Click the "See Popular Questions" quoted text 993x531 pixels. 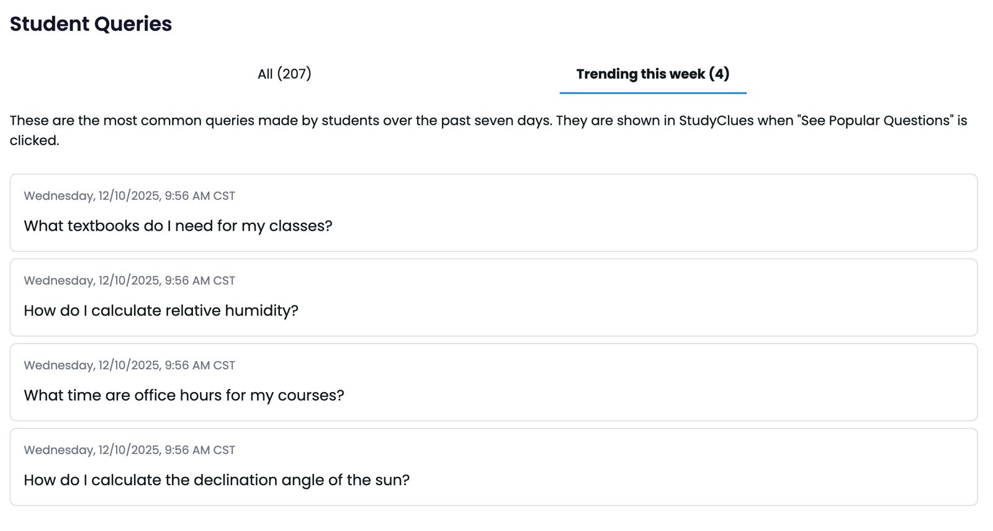click(x=876, y=120)
